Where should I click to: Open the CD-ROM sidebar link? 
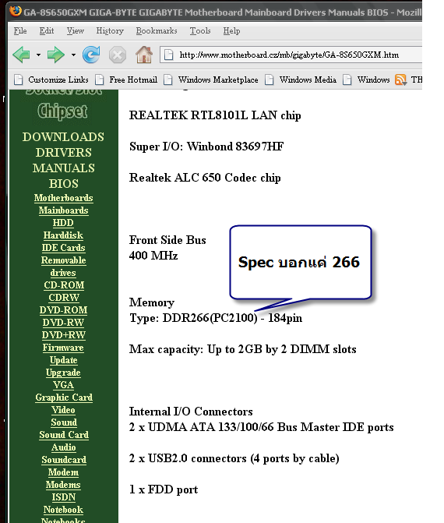[x=64, y=285]
